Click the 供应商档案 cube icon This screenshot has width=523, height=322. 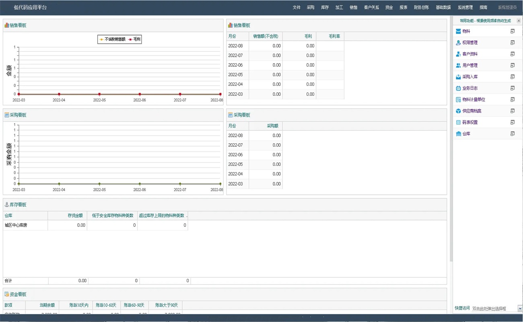coord(458,111)
